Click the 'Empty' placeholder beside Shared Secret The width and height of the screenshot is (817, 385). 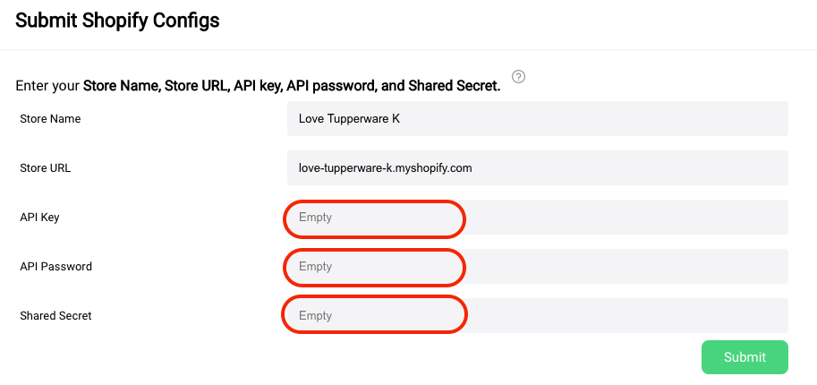pyautogui.click(x=315, y=316)
